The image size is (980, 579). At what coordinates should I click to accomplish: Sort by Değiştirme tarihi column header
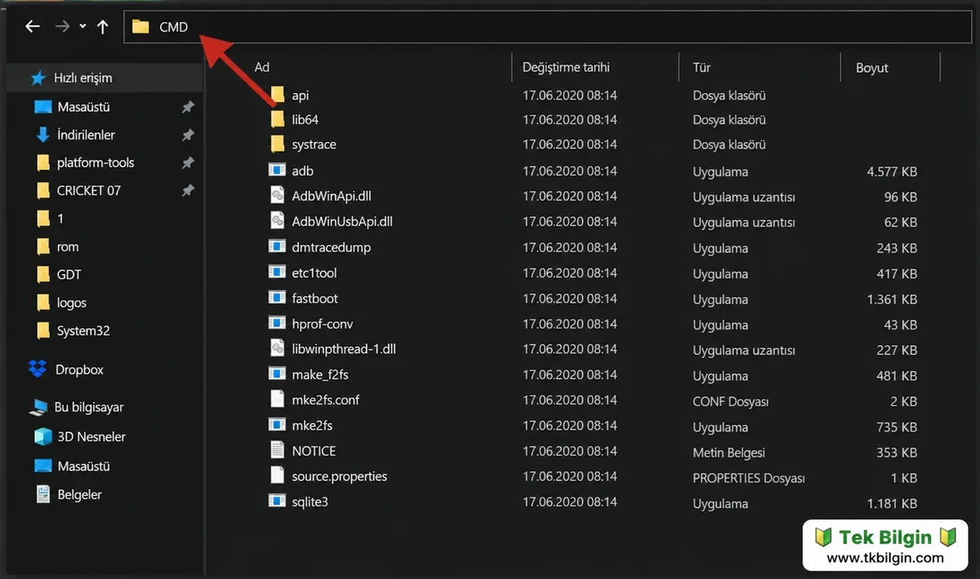click(x=566, y=67)
